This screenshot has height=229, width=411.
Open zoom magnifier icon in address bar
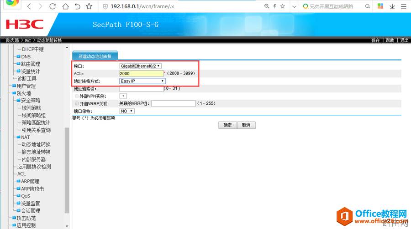[x=267, y=6]
